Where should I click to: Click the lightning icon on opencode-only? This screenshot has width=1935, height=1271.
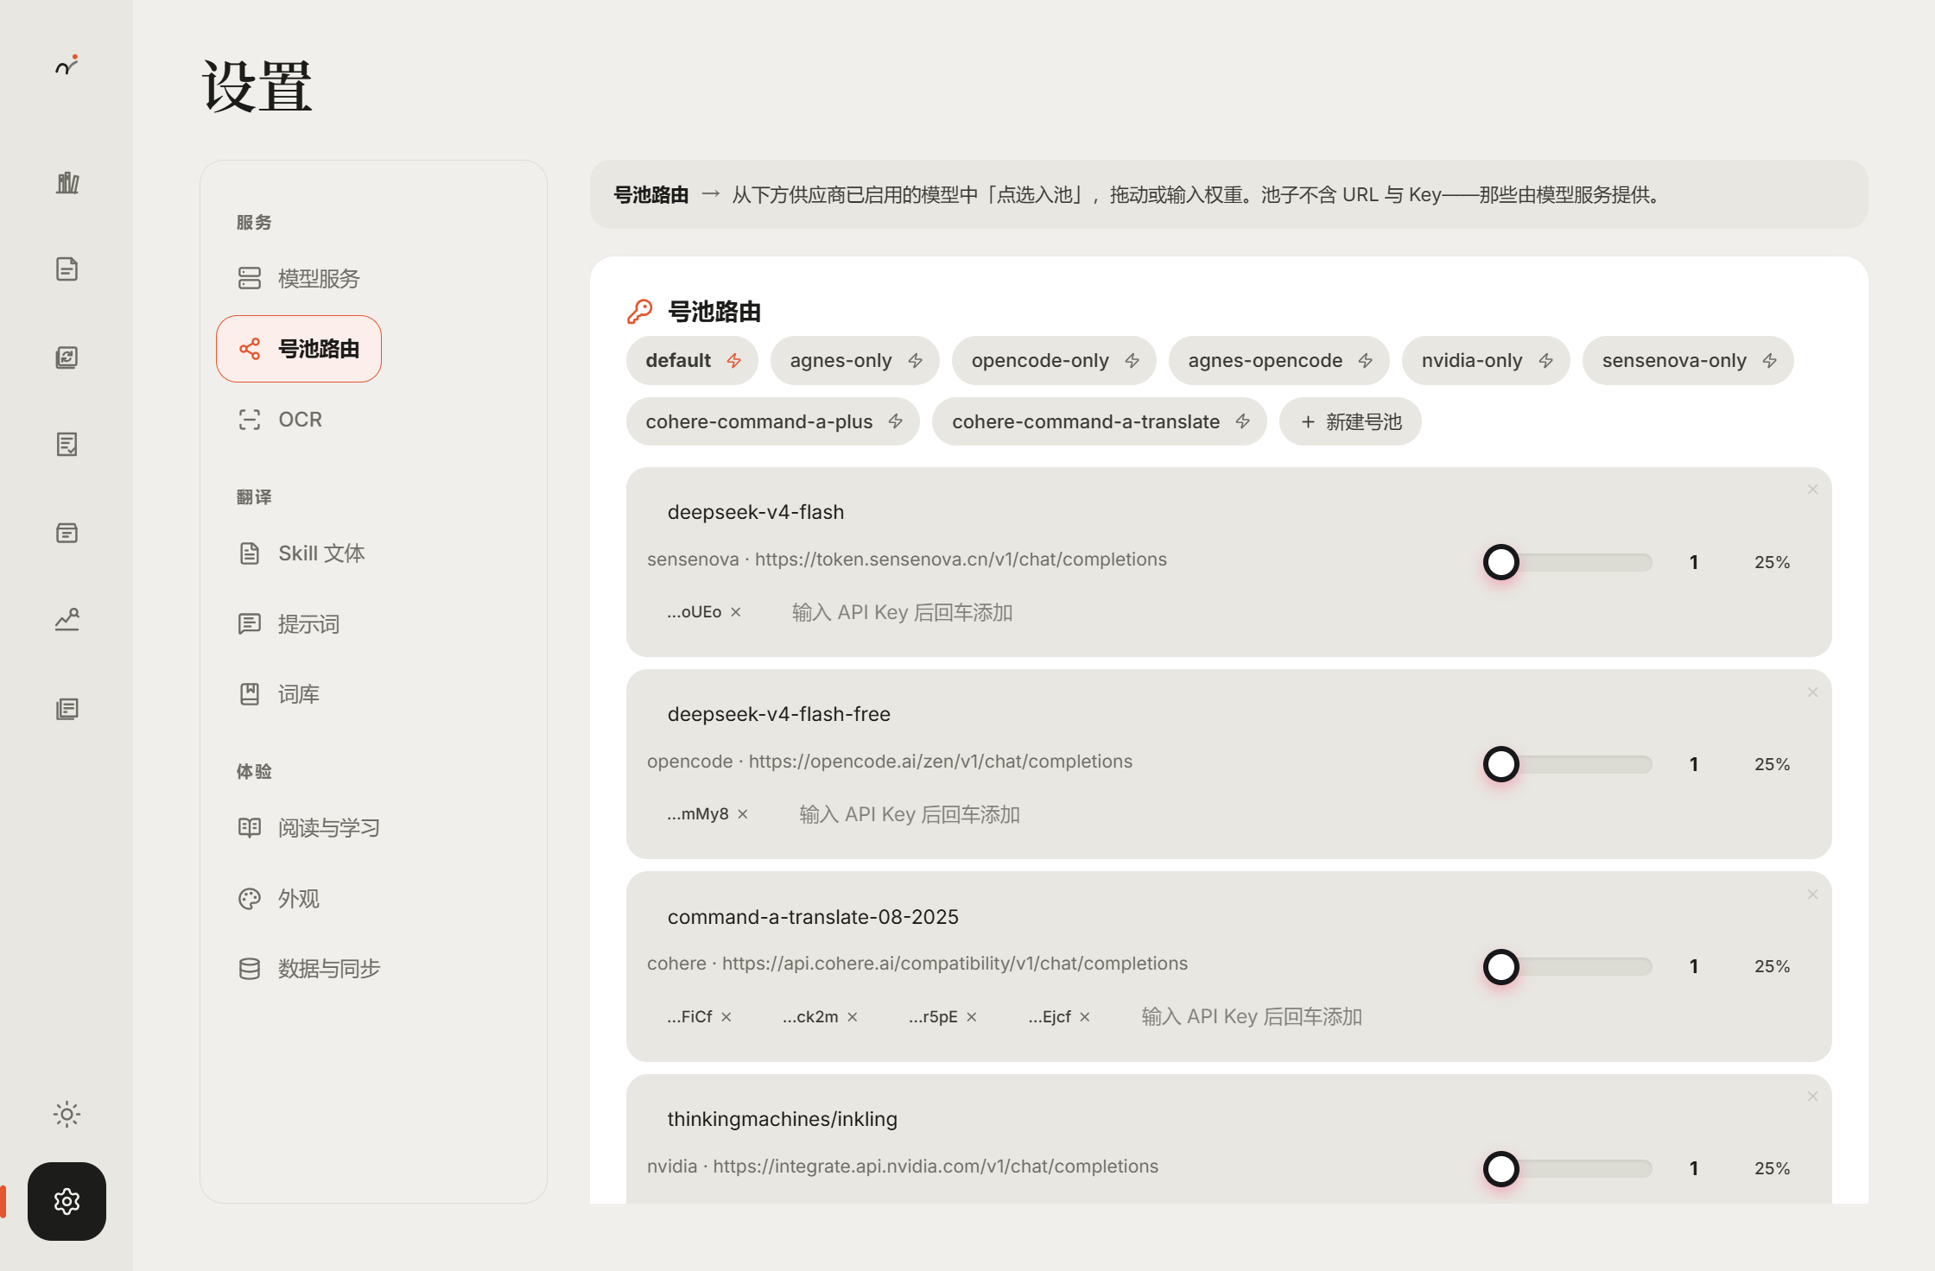click(1132, 361)
